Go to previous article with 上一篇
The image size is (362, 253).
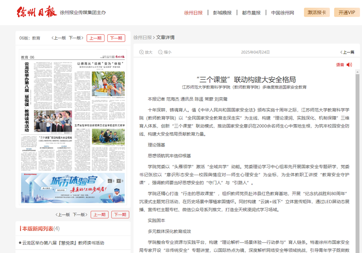click(x=347, y=52)
